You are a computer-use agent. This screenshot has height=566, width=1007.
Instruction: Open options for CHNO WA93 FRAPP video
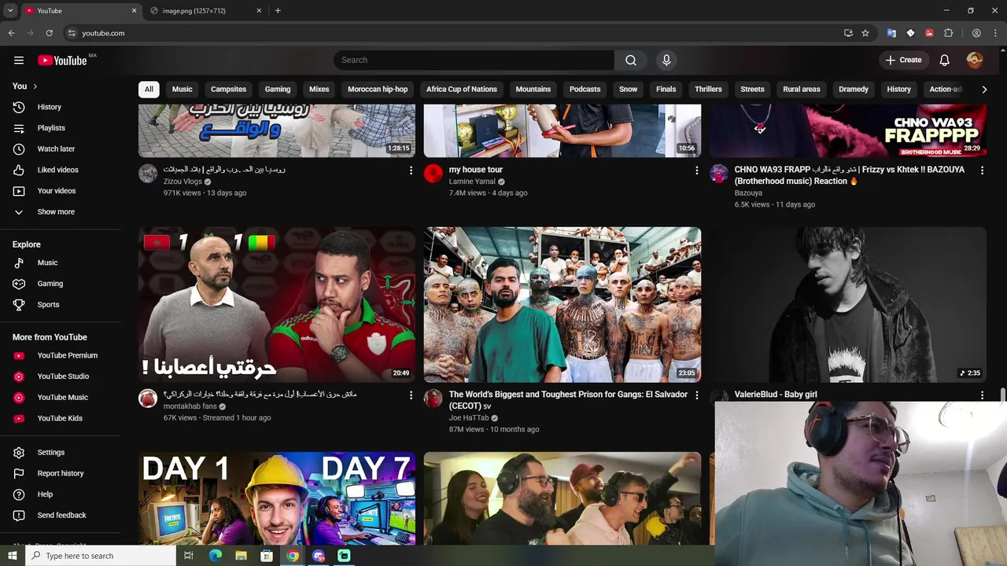[982, 171]
